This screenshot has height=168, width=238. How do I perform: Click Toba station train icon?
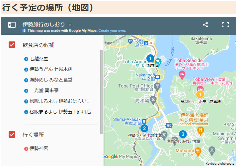tap(146, 43)
